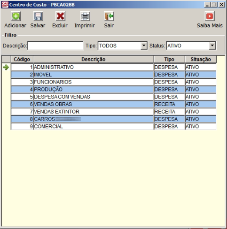Click the ATIVO status cell of CARROS
Image resolution: width=227 pixels, height=229 pixels.
[x=201, y=119]
